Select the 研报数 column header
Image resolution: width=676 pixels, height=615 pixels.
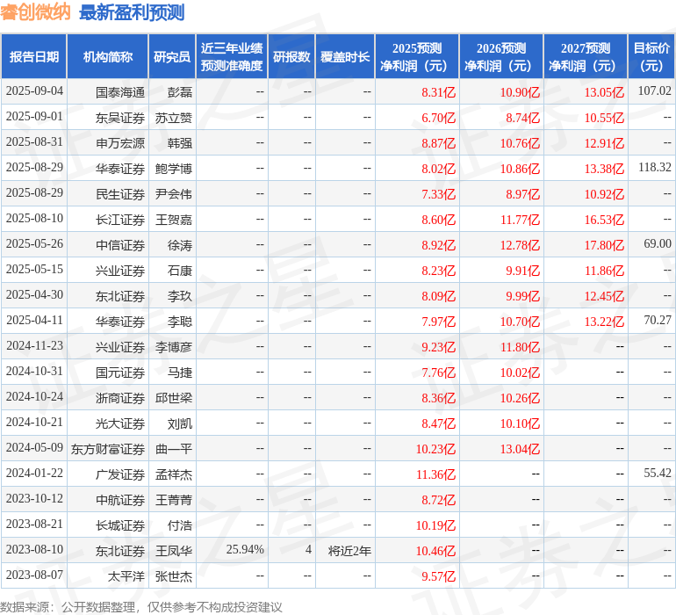coord(291,57)
